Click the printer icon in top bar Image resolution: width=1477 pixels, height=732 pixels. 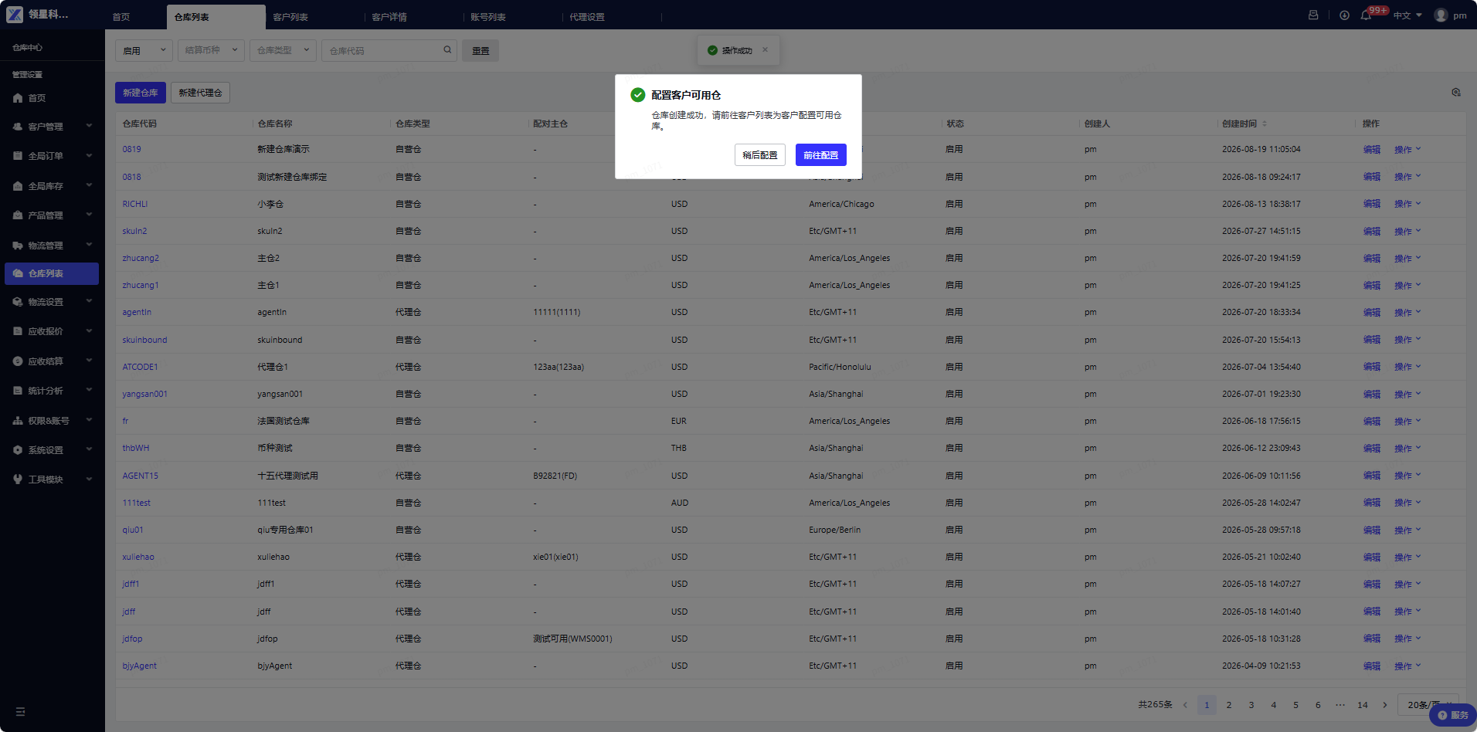coord(1313,15)
